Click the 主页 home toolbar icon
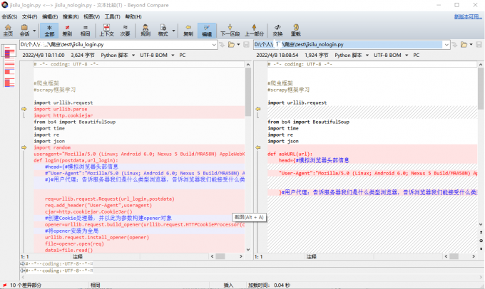485x289 pixels. pos(8,31)
